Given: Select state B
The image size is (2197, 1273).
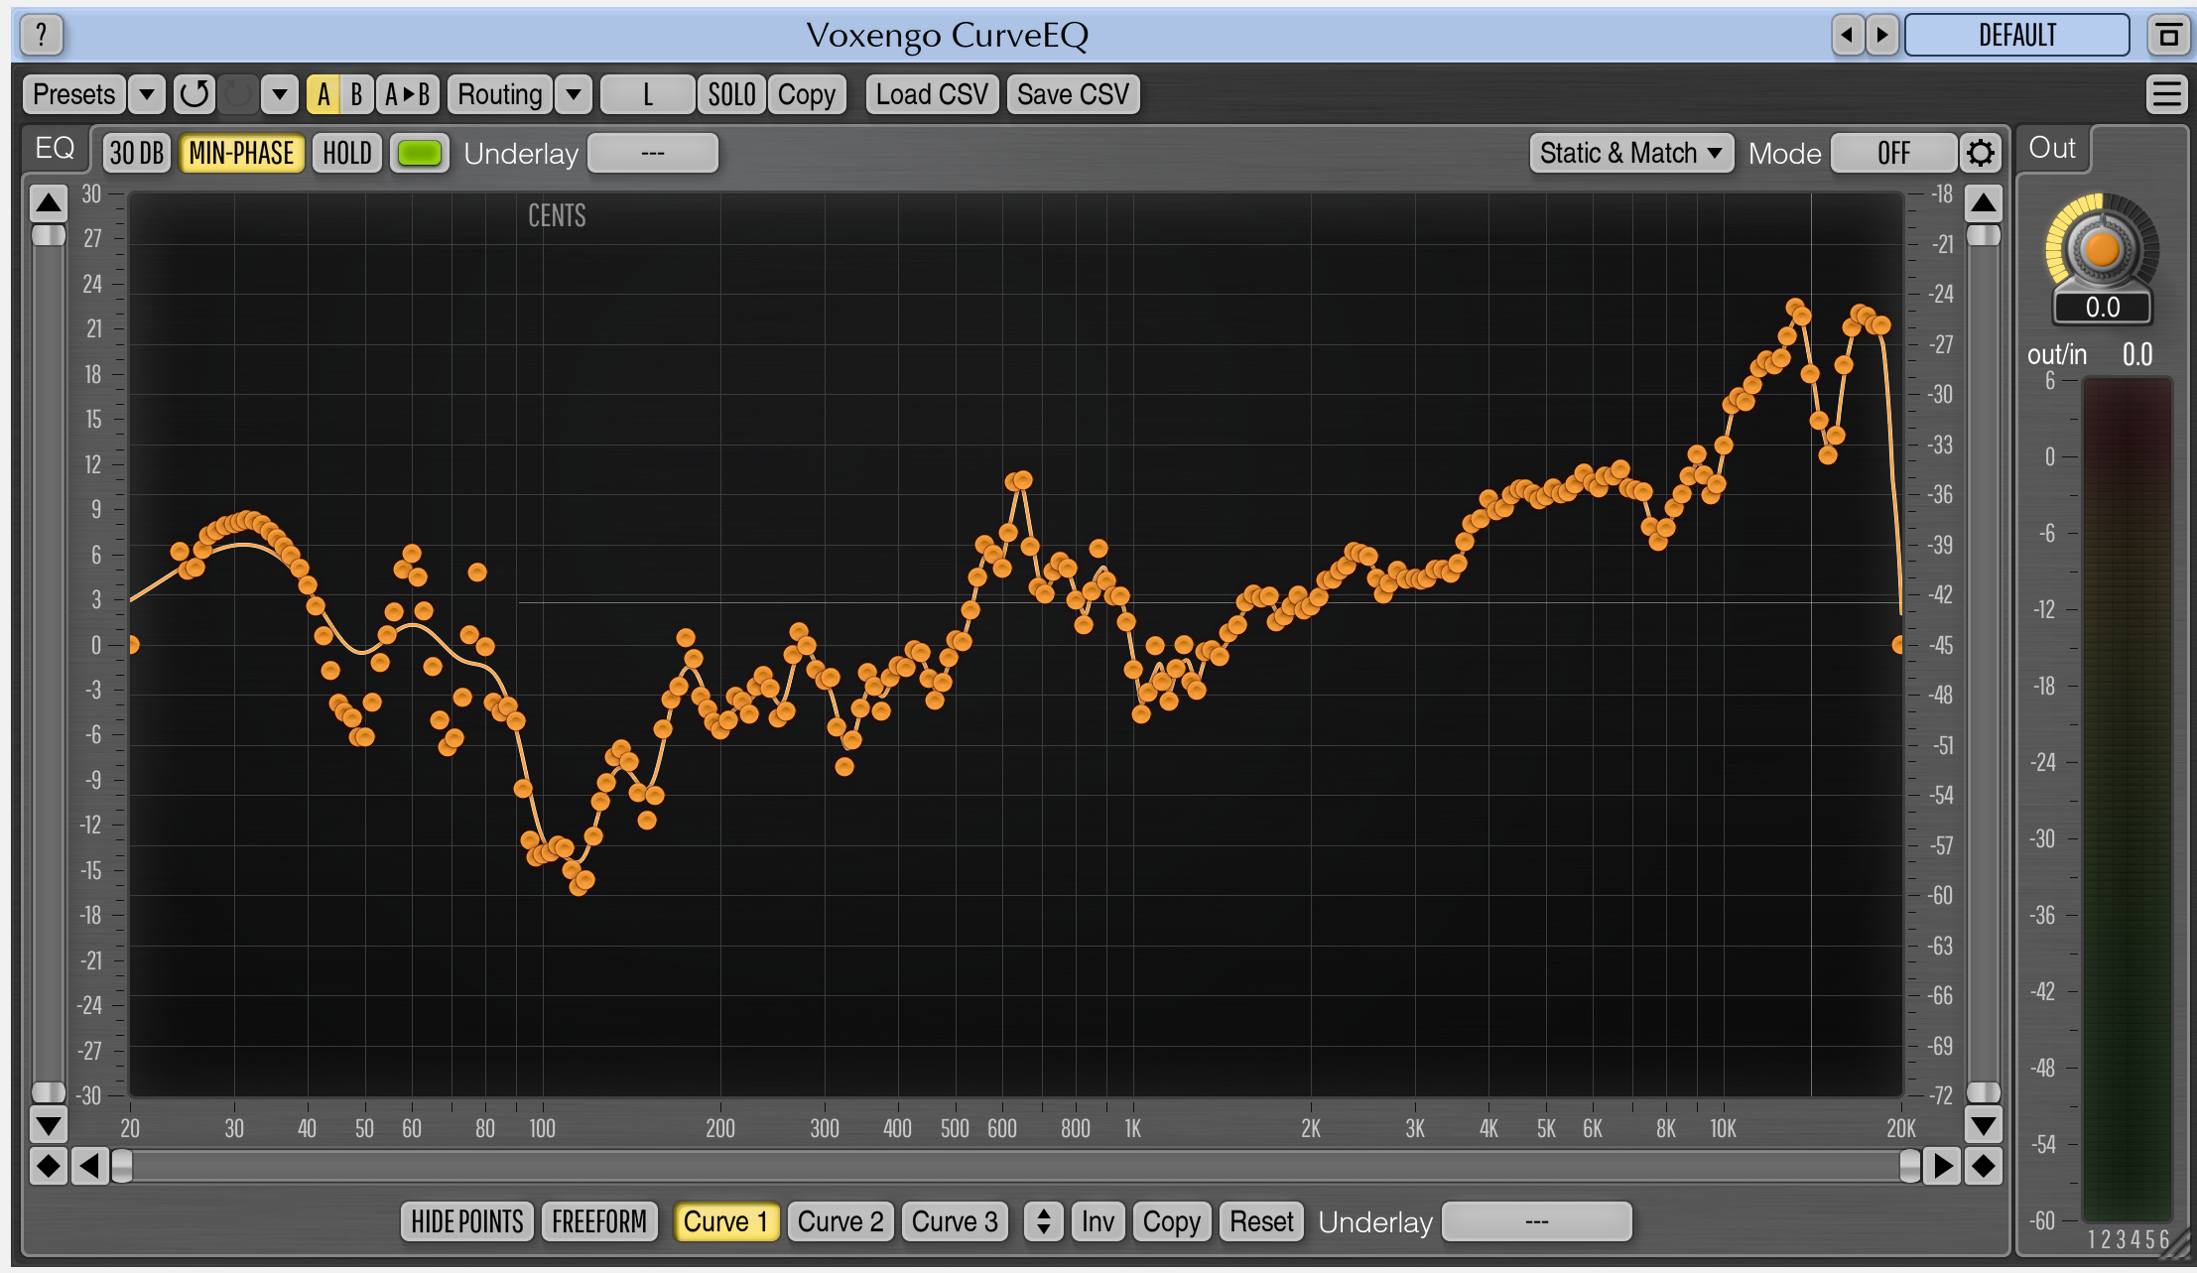Looking at the screenshot, I should click(356, 94).
